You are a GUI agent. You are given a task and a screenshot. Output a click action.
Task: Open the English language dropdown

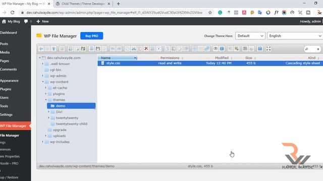click(x=295, y=36)
